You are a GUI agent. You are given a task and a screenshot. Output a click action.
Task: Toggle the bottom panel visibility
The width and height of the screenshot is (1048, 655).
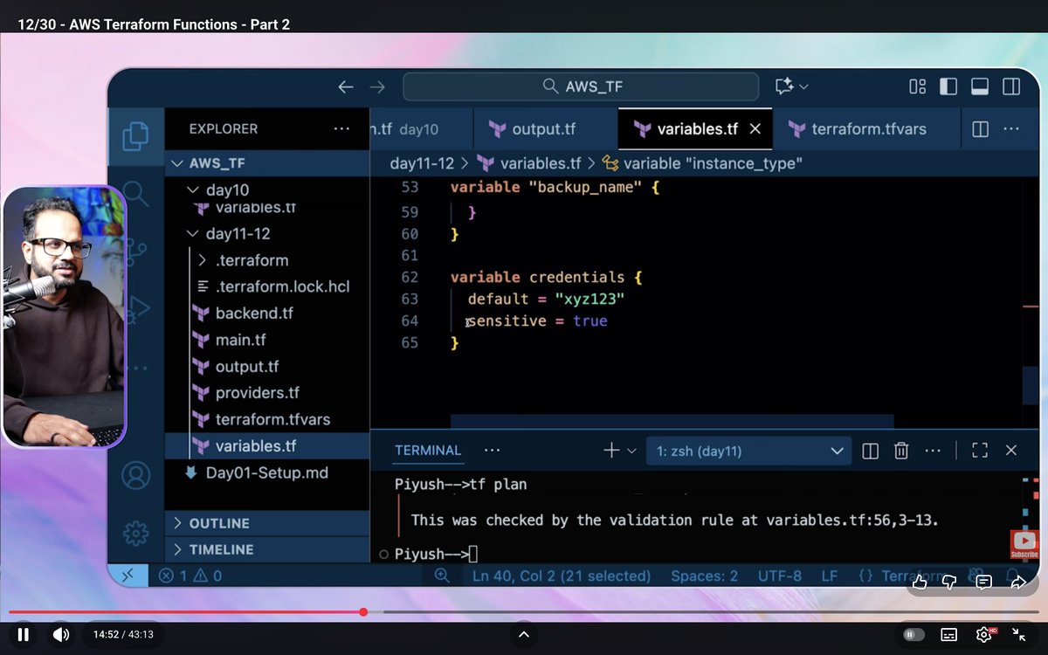[x=980, y=86]
